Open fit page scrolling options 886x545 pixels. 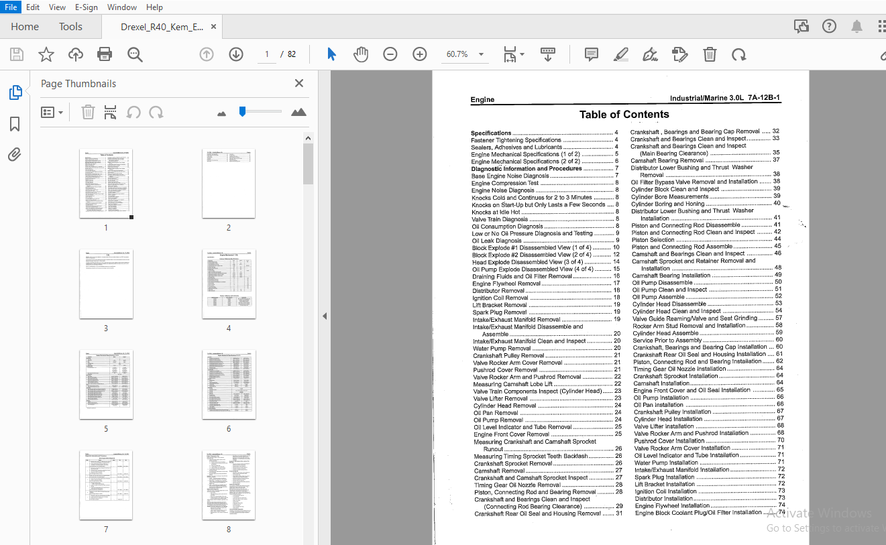pyautogui.click(x=514, y=54)
